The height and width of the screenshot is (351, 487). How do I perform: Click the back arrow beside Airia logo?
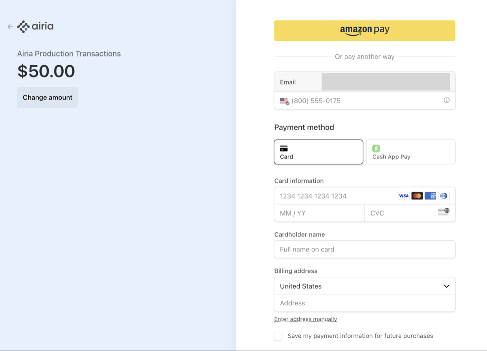pyautogui.click(x=10, y=27)
